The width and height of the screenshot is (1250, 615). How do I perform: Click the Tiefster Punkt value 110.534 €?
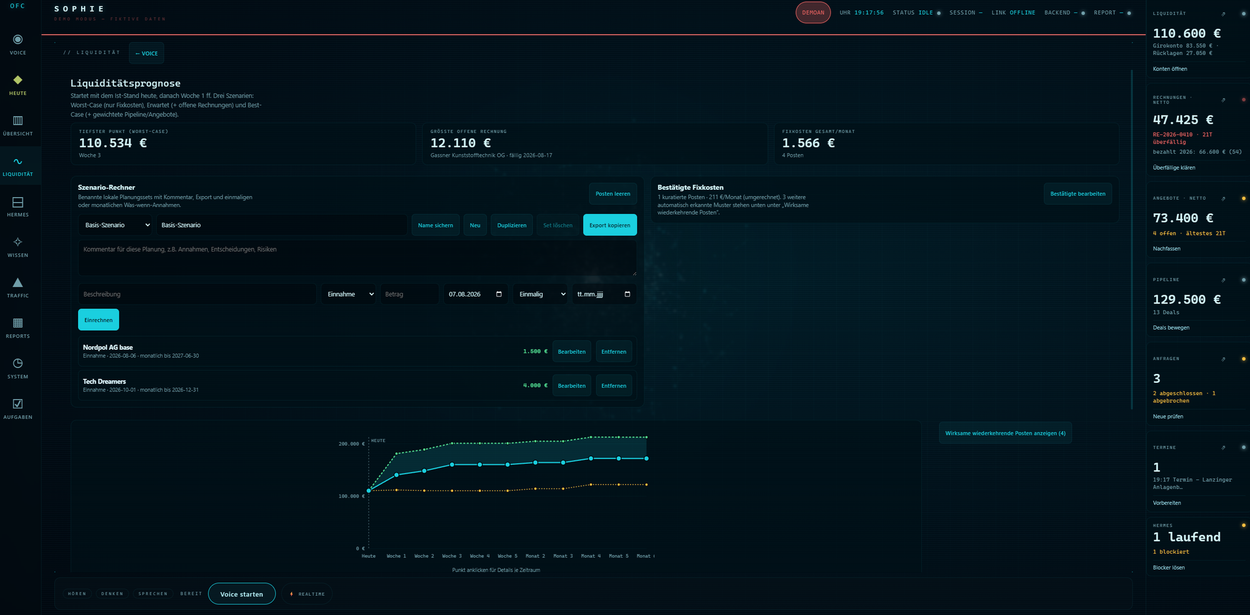coord(113,143)
